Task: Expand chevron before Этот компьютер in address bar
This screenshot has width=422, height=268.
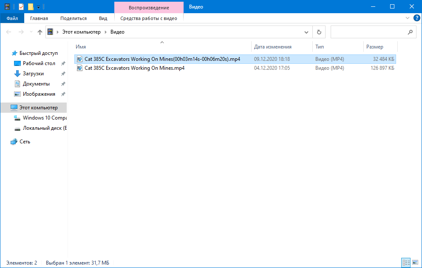Action: 57,32
